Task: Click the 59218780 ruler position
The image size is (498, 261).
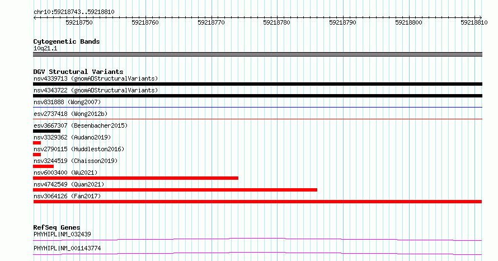Action: pos(276,22)
